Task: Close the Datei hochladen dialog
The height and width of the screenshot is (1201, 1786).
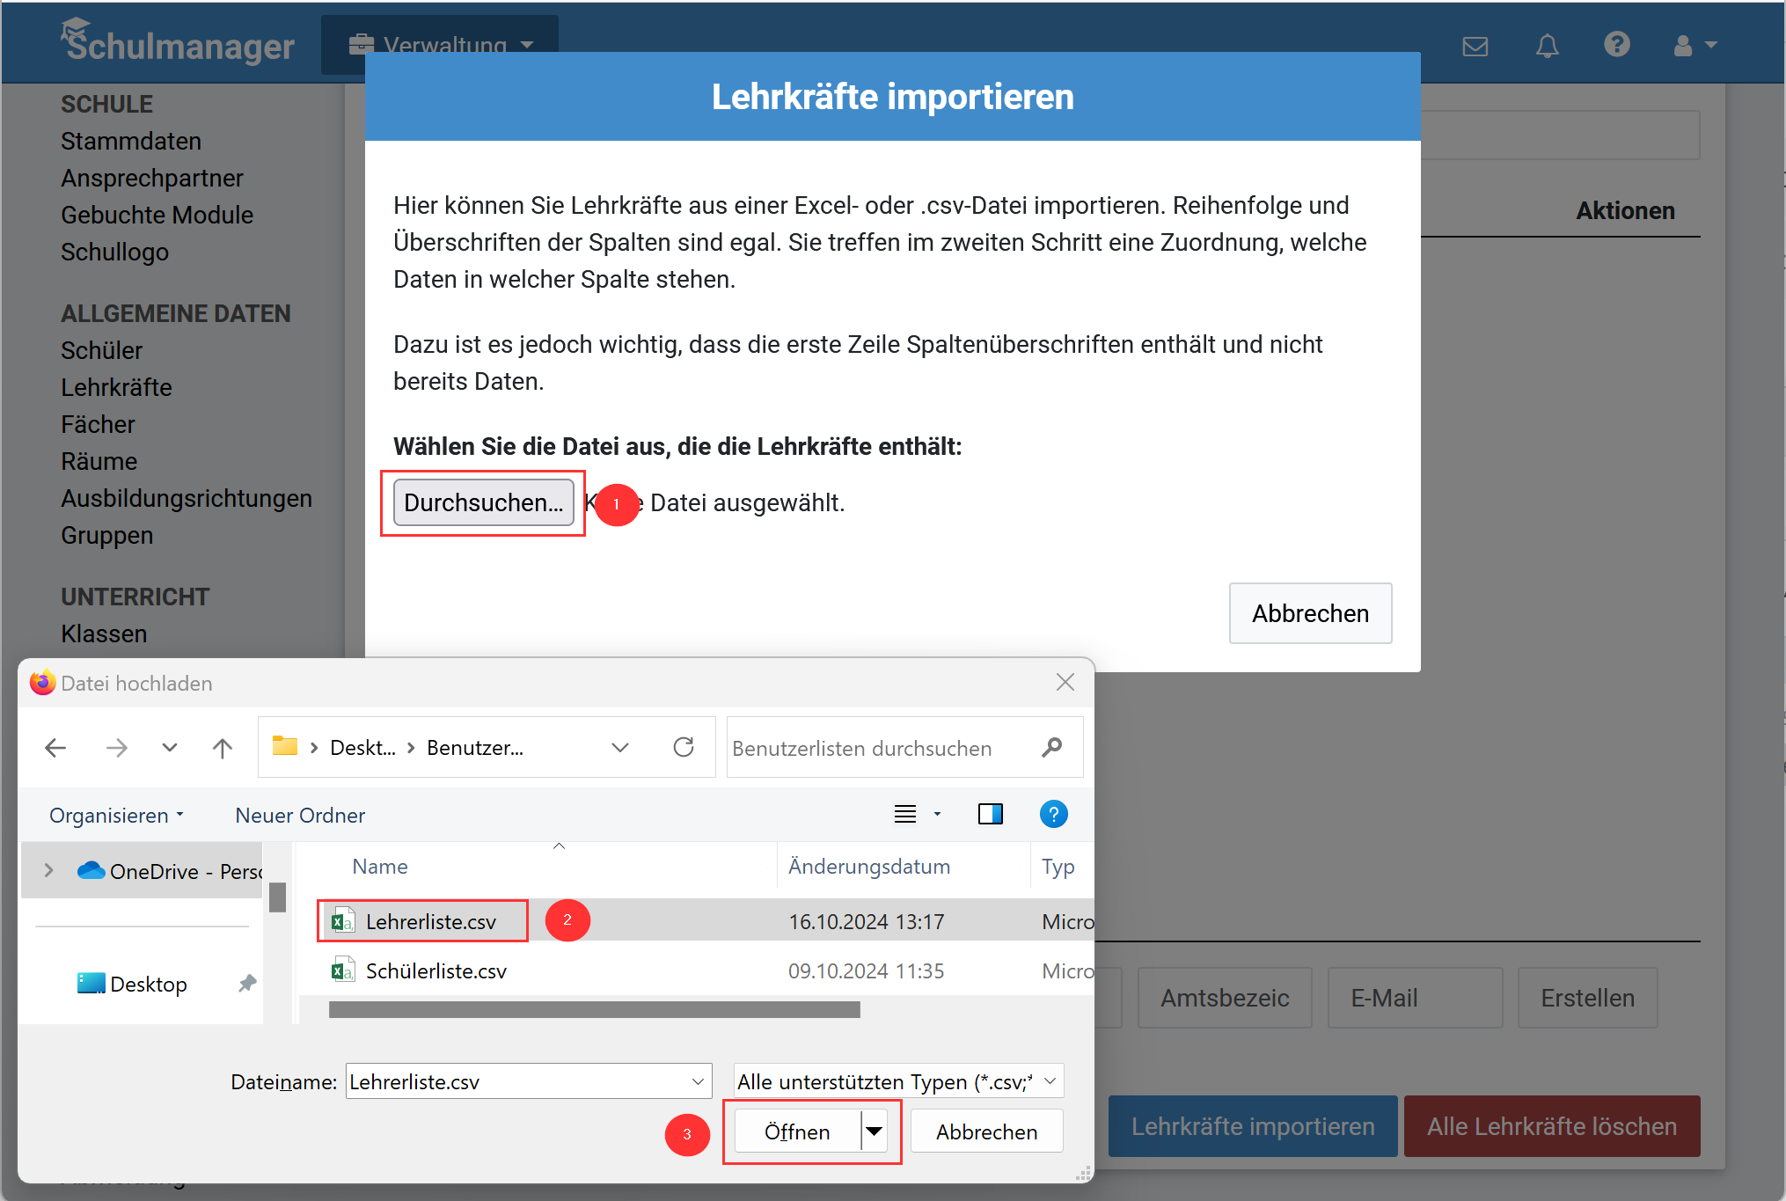Action: click(x=1065, y=683)
